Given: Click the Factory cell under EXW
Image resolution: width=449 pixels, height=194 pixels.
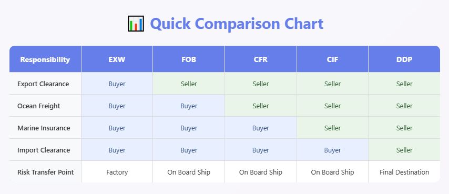Looking at the screenshot, I should point(117,172).
